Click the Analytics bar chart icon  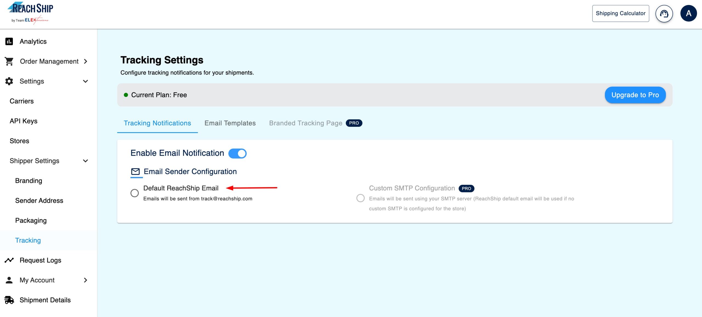9,41
